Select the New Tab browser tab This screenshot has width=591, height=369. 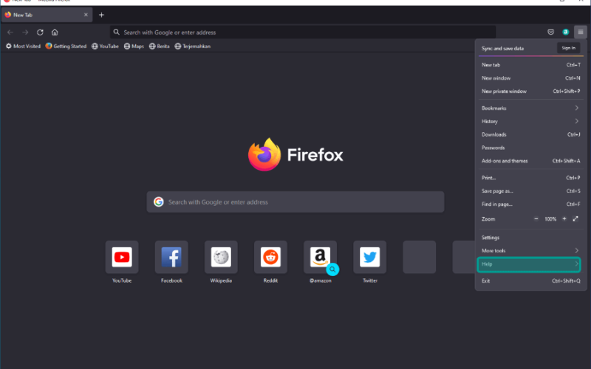pyautogui.click(x=47, y=15)
